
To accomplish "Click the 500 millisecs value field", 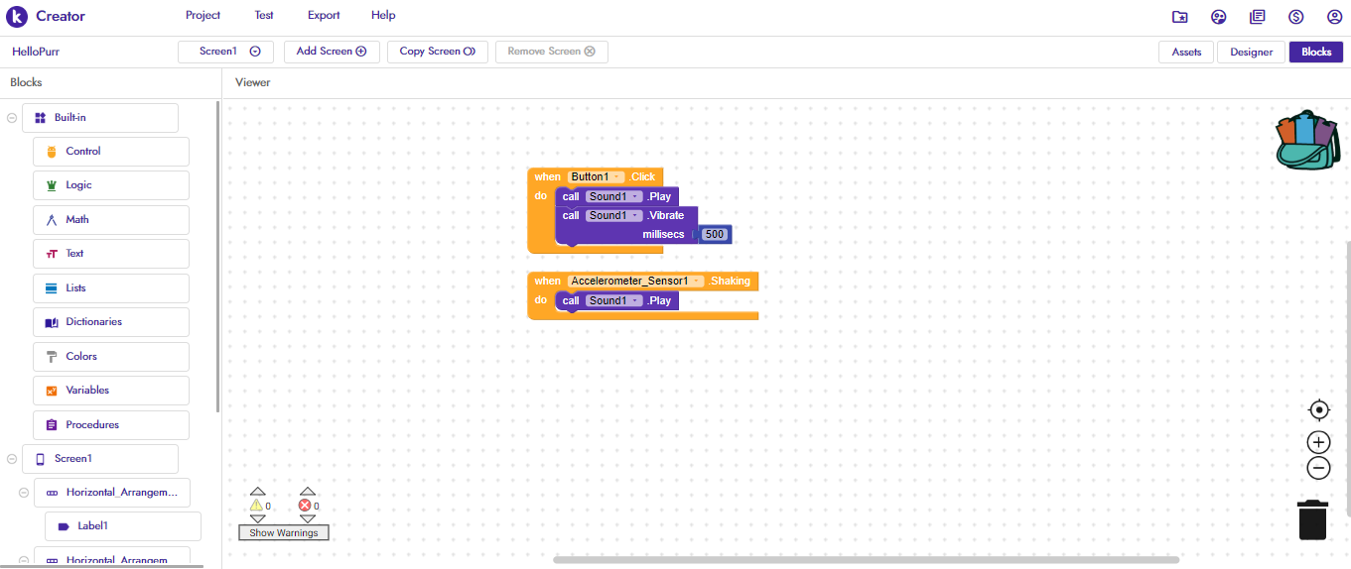I will pyautogui.click(x=714, y=235).
